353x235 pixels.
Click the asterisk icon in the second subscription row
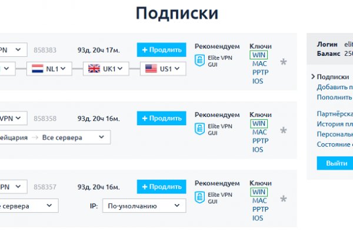[284, 130]
